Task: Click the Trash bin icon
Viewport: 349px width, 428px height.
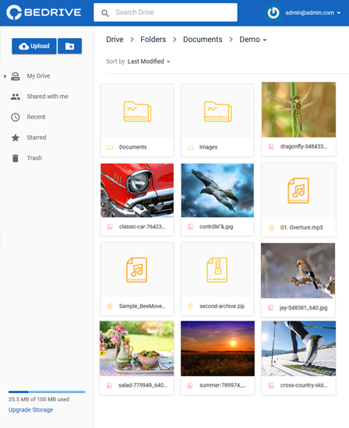Action: (x=16, y=158)
